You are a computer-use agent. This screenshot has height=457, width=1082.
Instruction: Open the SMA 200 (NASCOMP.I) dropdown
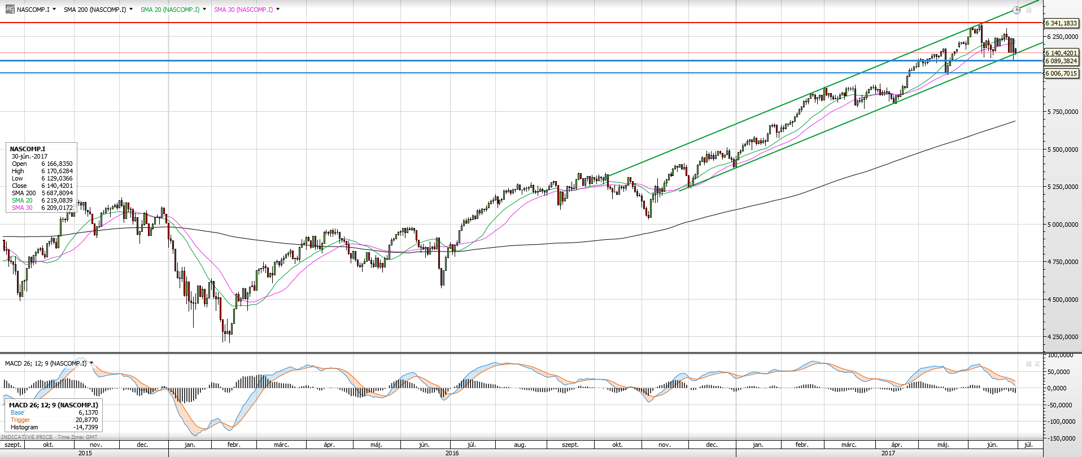pos(131,9)
